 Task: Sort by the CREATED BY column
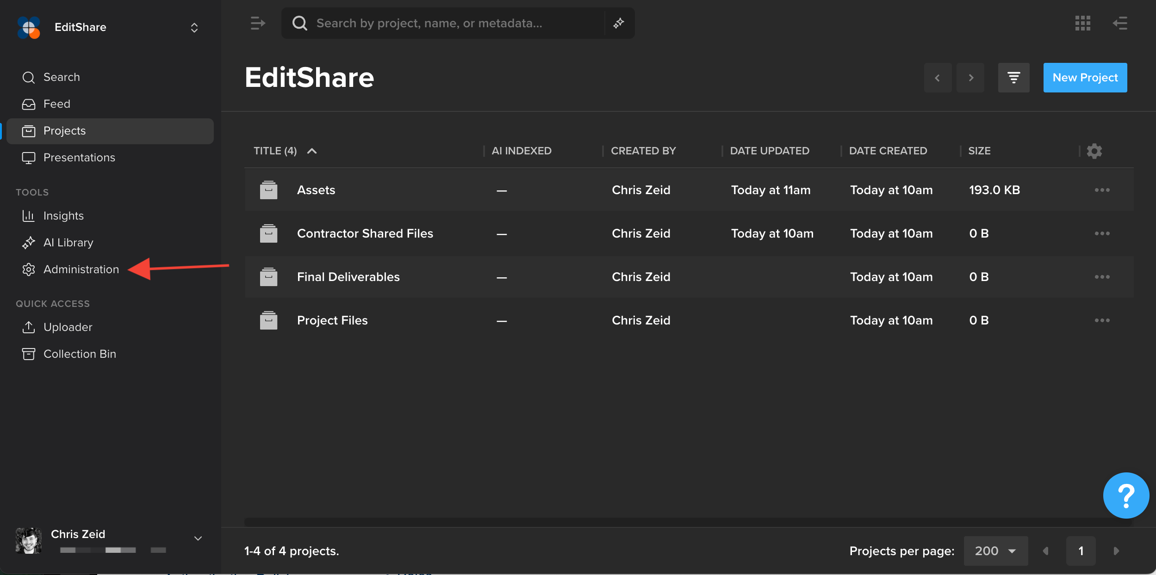tap(643, 151)
